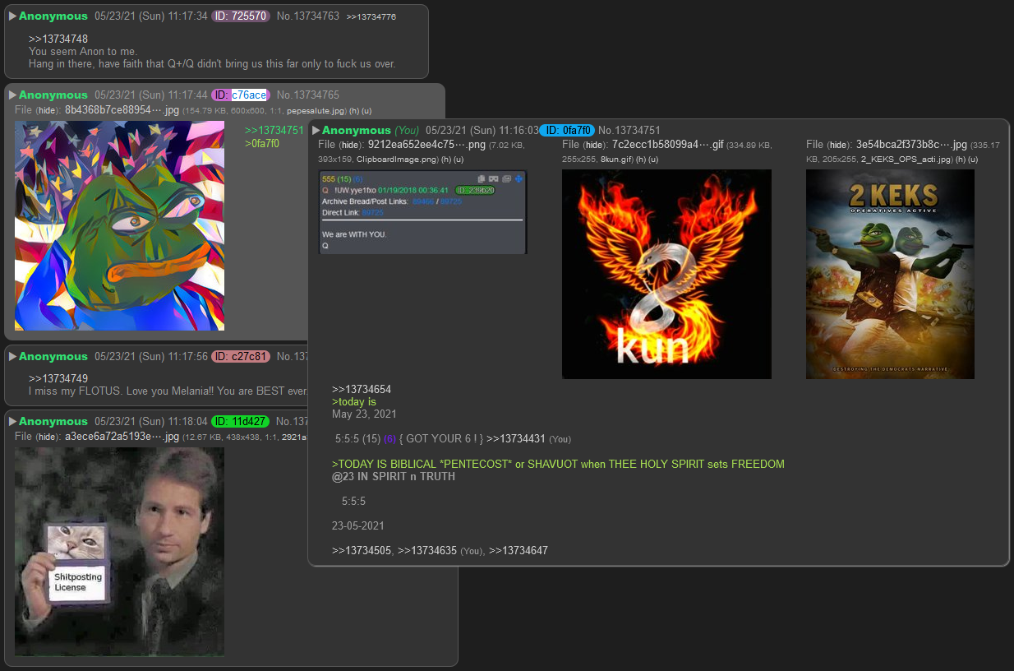This screenshot has height=671, width=1014.
Task: Expand the post menu arrow for No.13734765
Action: (12, 95)
